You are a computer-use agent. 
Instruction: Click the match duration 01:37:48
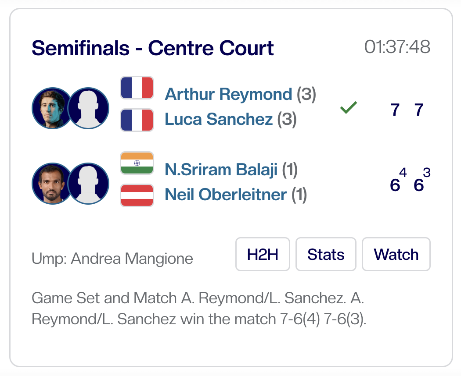coord(397,47)
